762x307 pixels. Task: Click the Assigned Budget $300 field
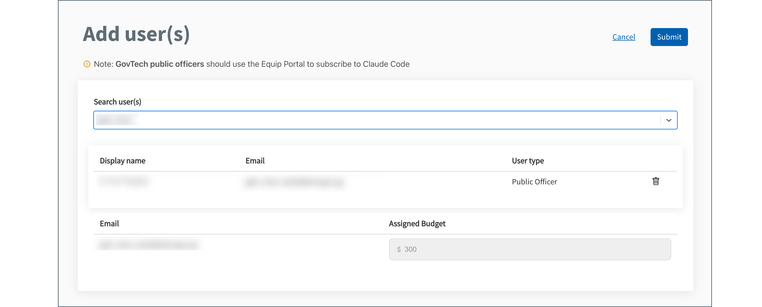[x=530, y=249]
